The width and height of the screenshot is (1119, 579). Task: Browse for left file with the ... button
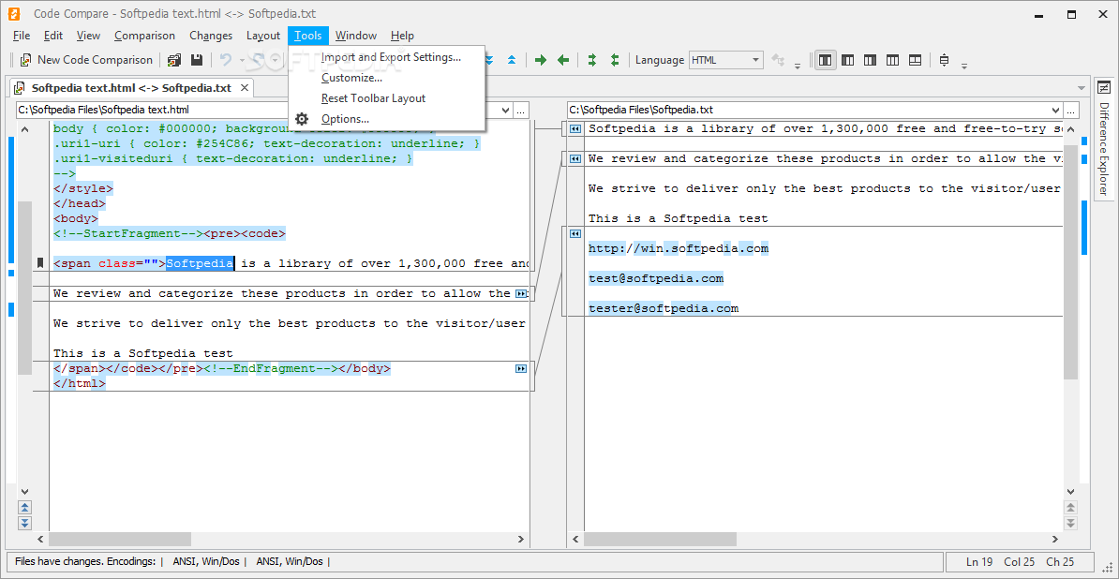pos(521,110)
